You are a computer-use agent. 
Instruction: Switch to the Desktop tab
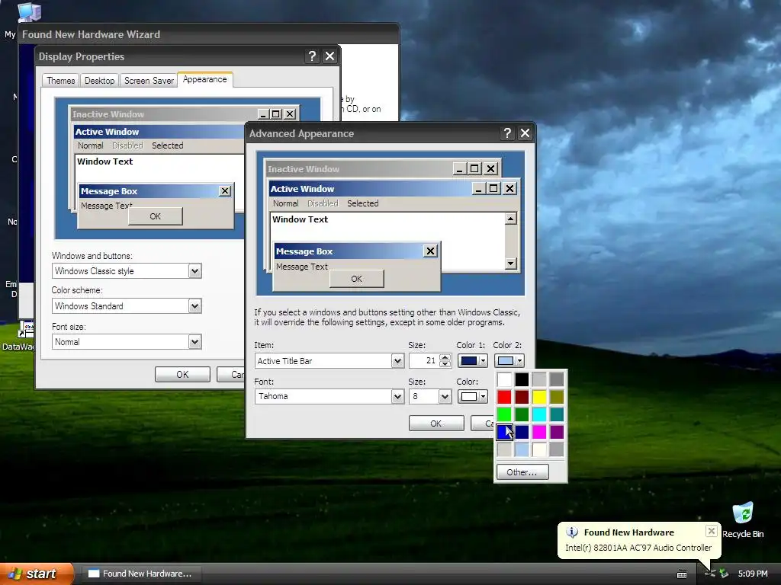[x=99, y=81]
